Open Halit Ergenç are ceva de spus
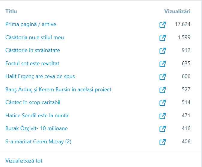Screen dimensions: 202x167 (40, 77)
